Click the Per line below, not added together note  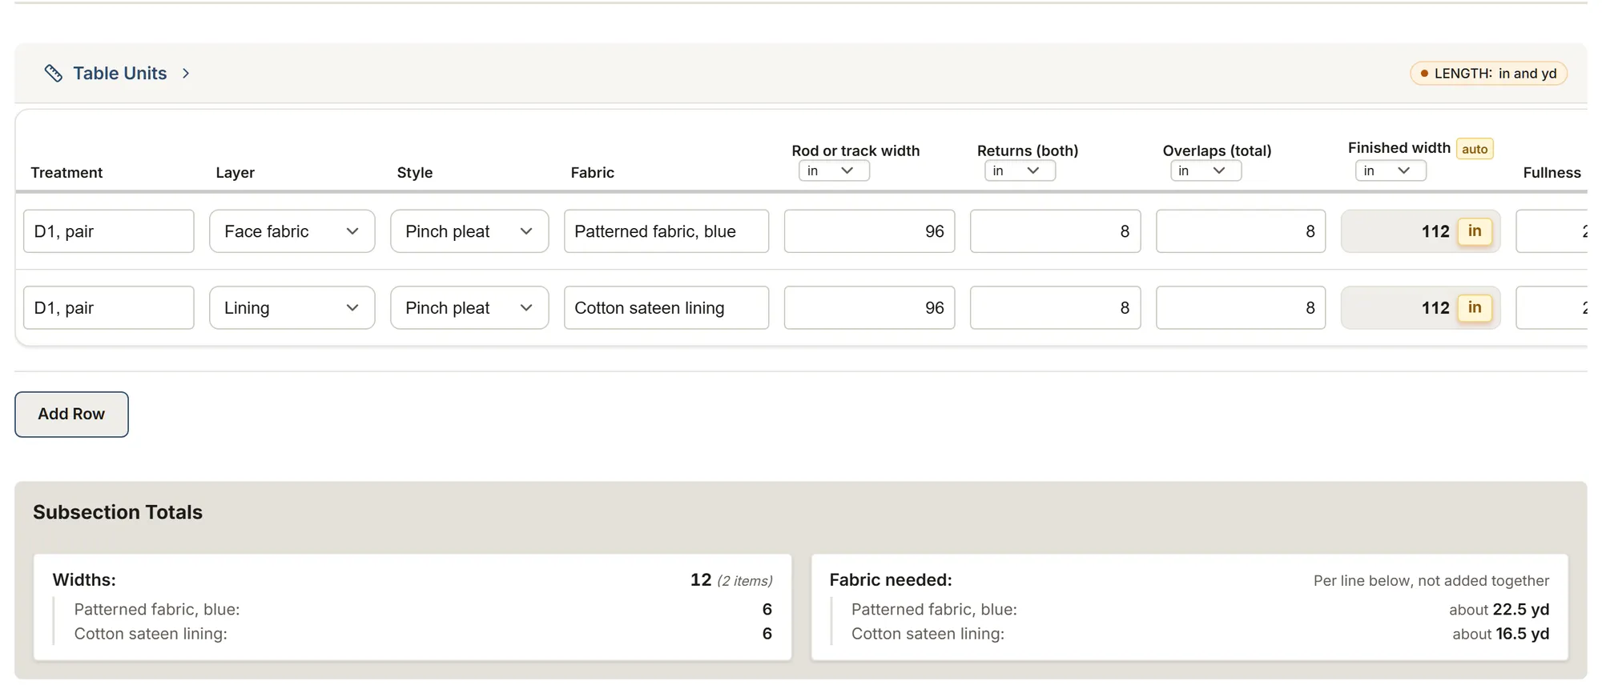1431,581
